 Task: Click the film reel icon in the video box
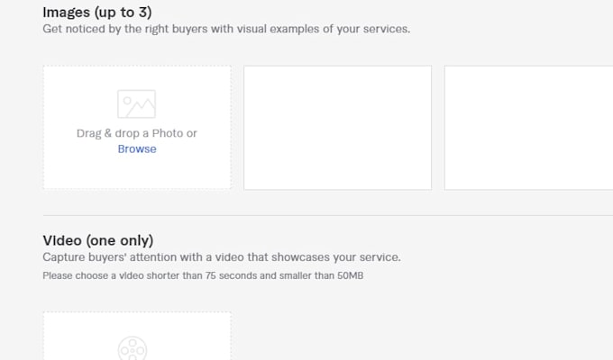133,348
